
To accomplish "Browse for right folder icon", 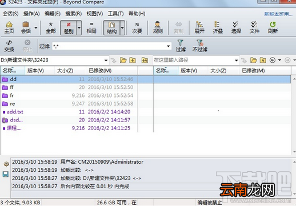I will click(254, 60).
